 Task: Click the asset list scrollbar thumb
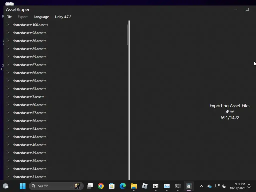click(128, 34)
